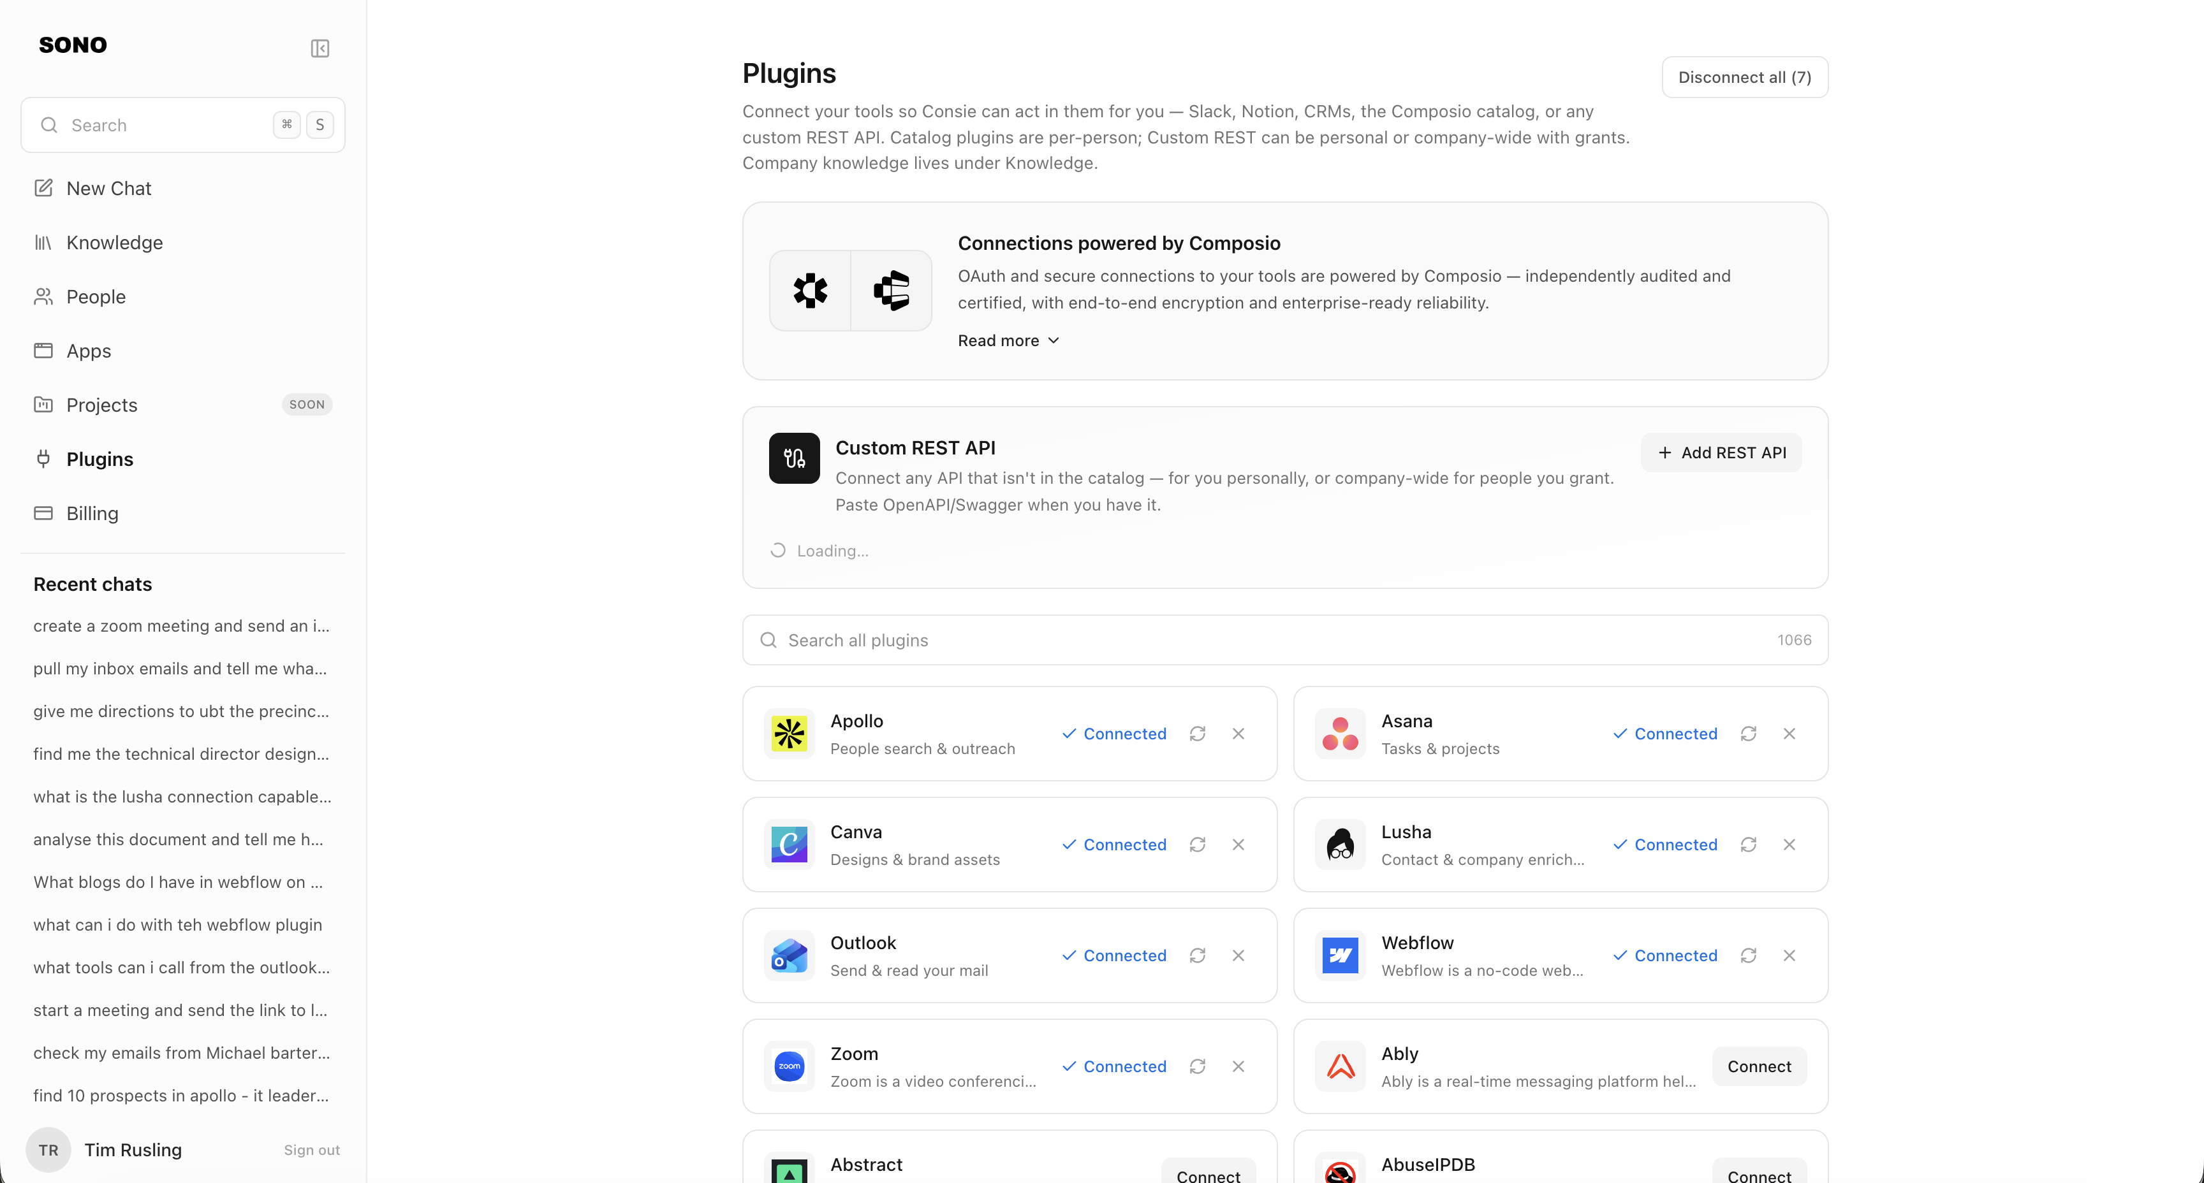
Task: Click the "Recent chats" heading
Action: [92, 584]
